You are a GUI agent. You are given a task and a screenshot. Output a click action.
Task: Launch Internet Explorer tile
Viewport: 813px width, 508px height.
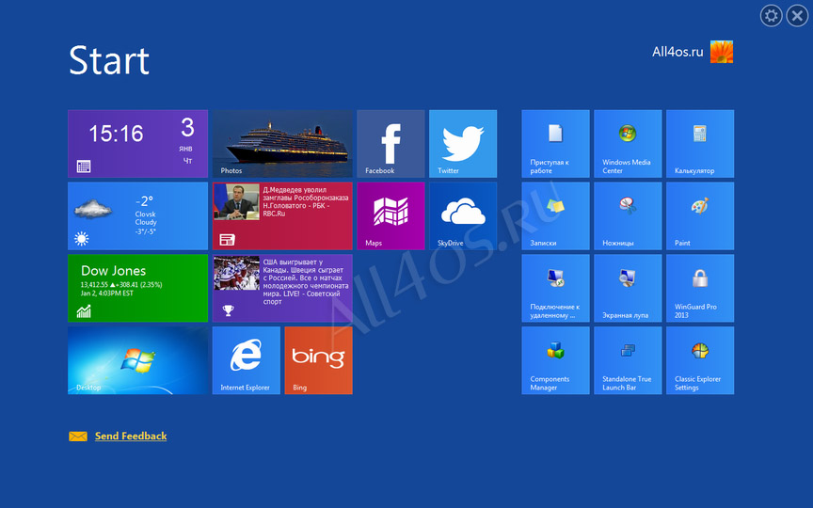247,360
